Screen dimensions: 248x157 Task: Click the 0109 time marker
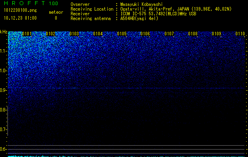click(216, 34)
